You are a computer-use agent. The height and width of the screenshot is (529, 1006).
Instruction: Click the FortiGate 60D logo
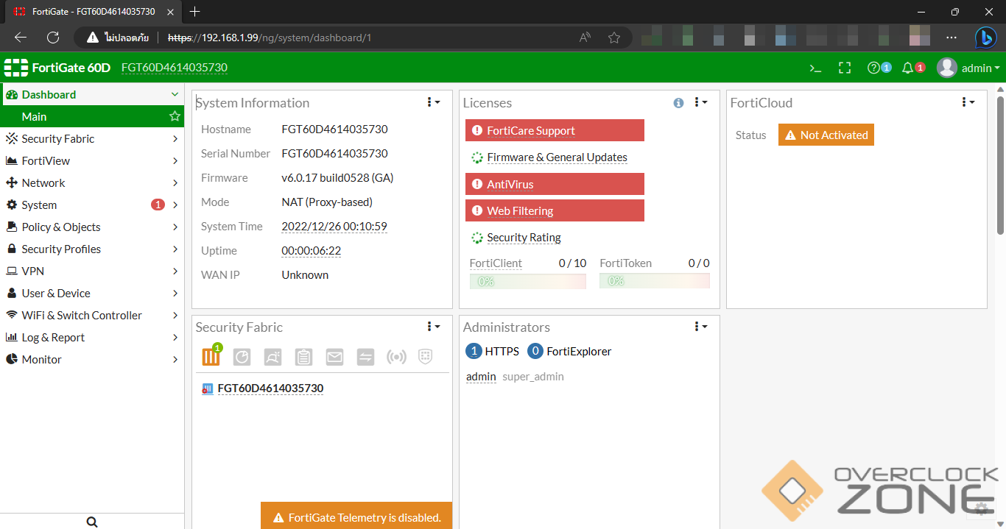(x=57, y=68)
